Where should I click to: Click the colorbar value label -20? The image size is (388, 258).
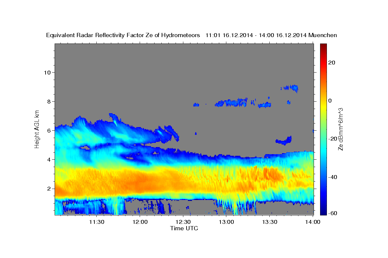click(x=332, y=139)
